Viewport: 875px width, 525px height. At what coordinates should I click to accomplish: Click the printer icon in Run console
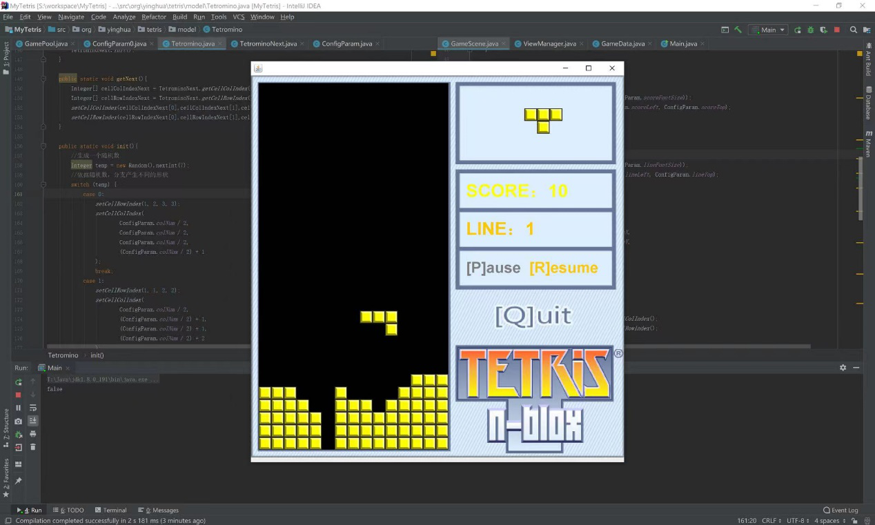32,434
